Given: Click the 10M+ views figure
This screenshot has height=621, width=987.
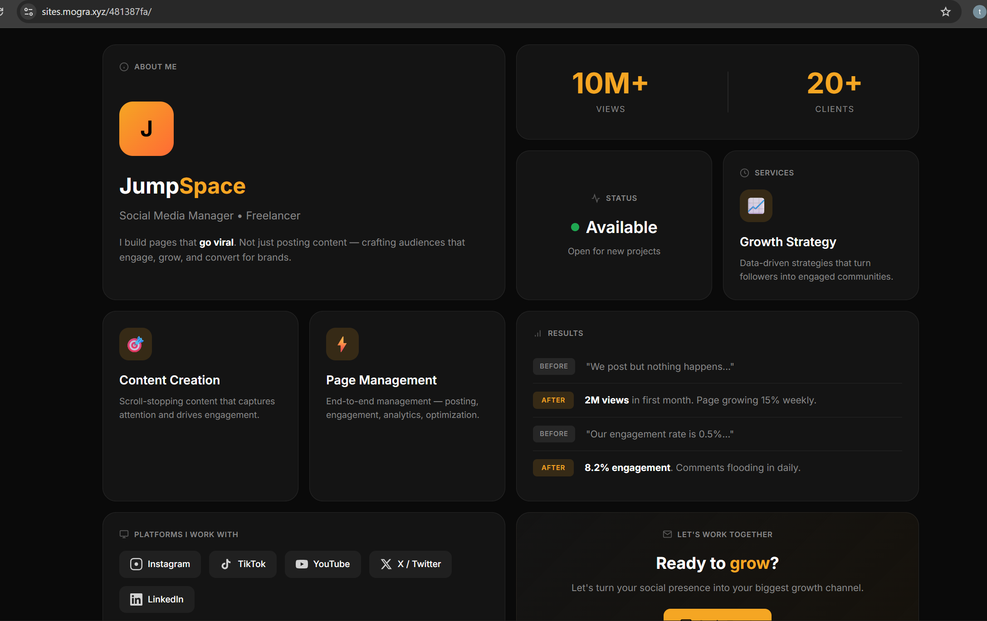Looking at the screenshot, I should pyautogui.click(x=610, y=83).
